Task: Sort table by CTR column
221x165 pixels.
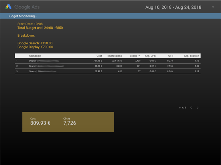Action: [171, 56]
